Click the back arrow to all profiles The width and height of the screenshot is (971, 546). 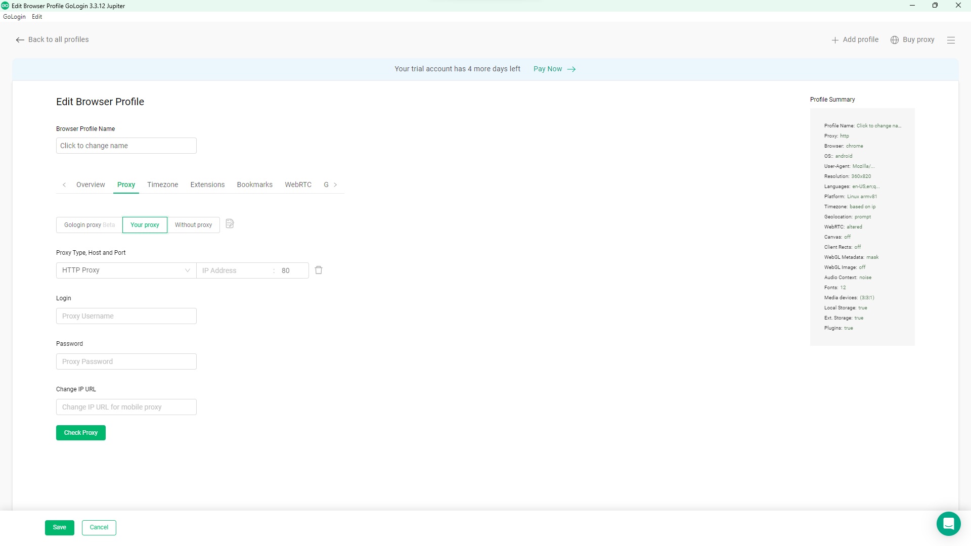pyautogui.click(x=20, y=40)
